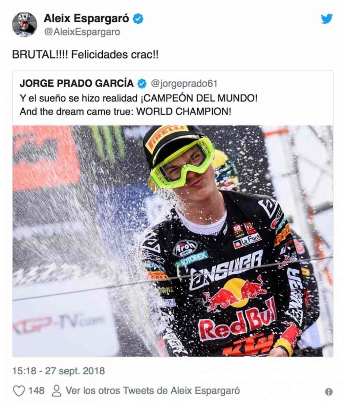Click the heart like icon
This screenshot has width=345, height=402.
tap(19, 391)
